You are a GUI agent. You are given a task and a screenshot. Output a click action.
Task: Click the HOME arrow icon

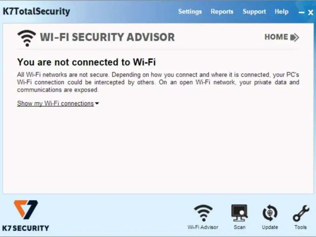tap(294, 37)
